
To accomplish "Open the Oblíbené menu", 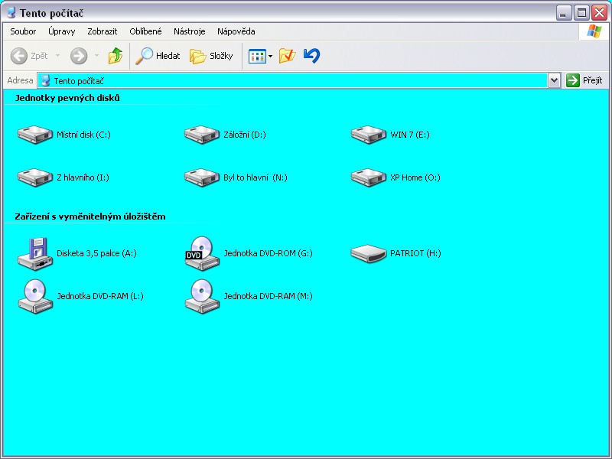I will [145, 31].
